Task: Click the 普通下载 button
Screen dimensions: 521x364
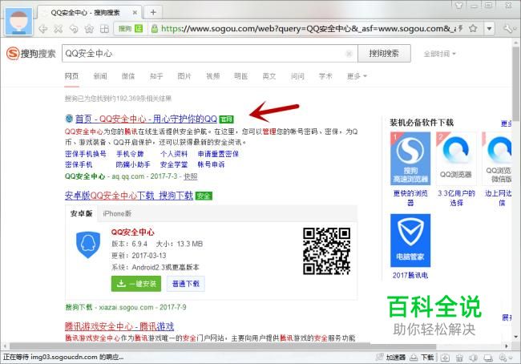Action: [x=185, y=284]
